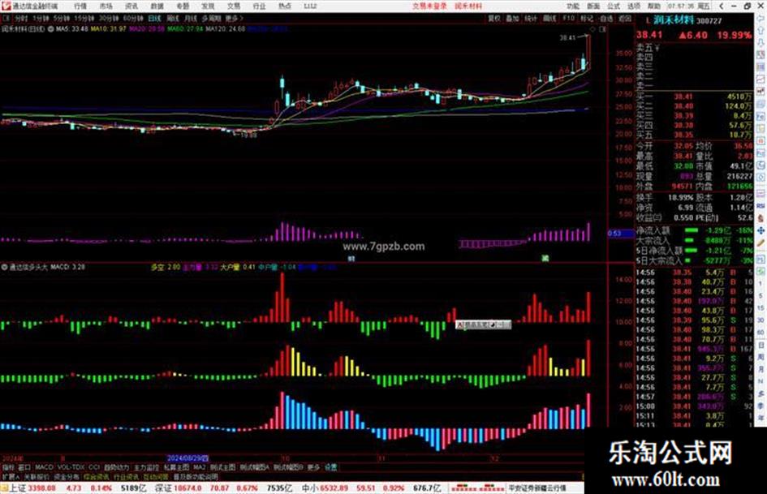Viewport: 767px width, 494px height.
Task: Open the 公式 menu
Action: coord(614,6)
